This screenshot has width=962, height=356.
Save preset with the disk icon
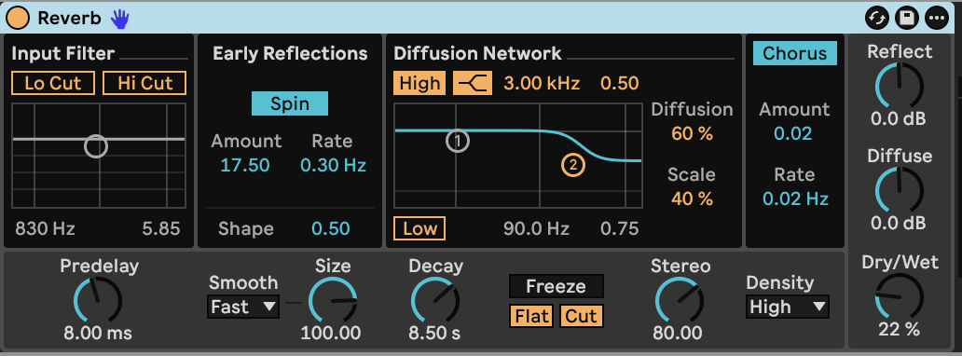tap(906, 19)
